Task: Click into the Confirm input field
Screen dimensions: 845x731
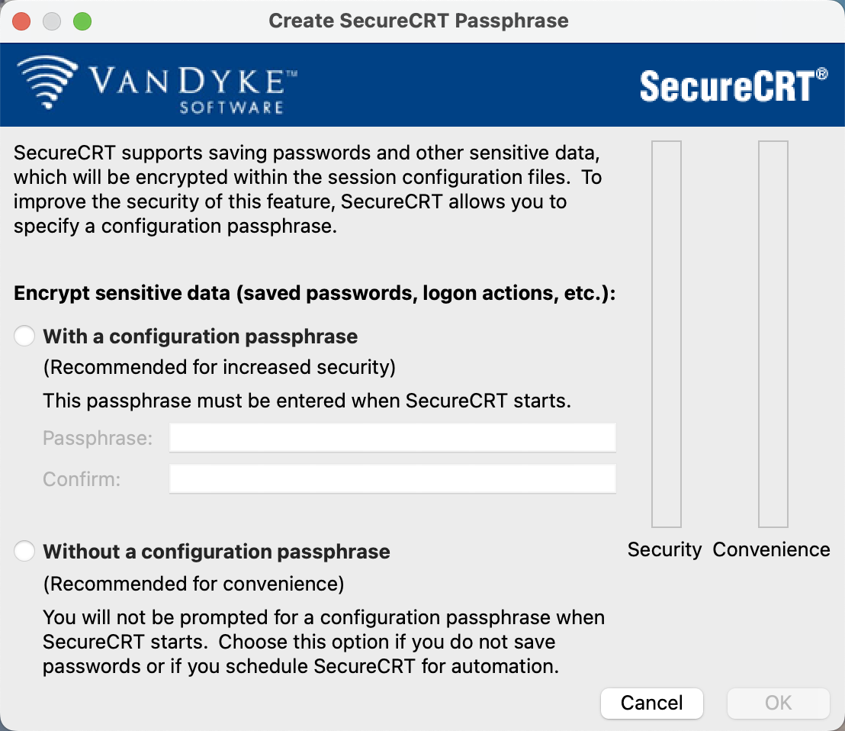Action: (x=392, y=479)
